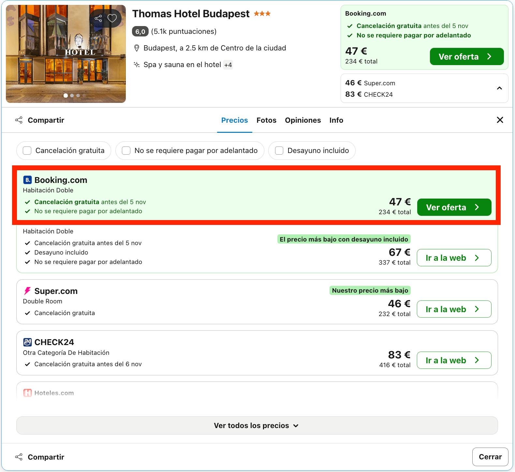Viewport: 515px width, 472px height.
Task: Click '416 € total' text
Action: coord(395,365)
